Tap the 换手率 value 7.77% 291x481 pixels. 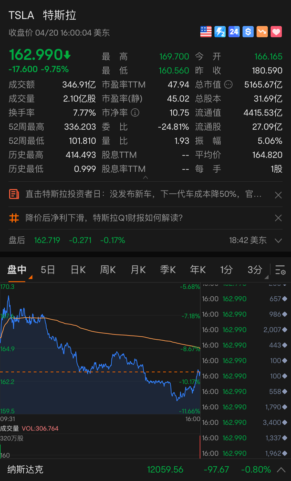[84, 113]
